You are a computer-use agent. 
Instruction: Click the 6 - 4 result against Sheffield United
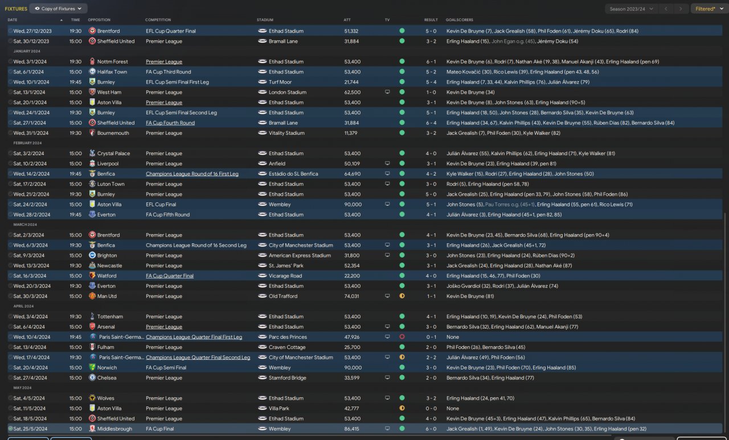(x=431, y=123)
